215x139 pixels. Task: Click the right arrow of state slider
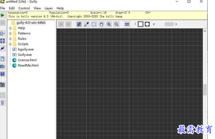[x=176, y=24]
